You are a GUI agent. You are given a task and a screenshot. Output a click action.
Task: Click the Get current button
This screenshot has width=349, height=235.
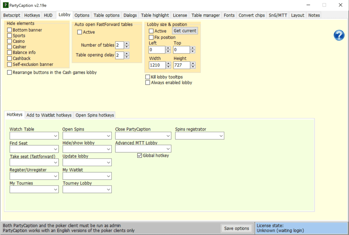coord(185,31)
